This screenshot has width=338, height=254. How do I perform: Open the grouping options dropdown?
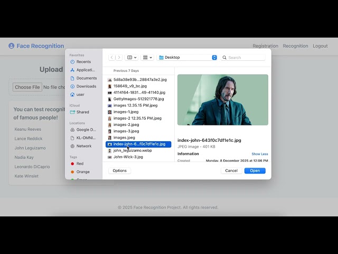[x=147, y=58]
